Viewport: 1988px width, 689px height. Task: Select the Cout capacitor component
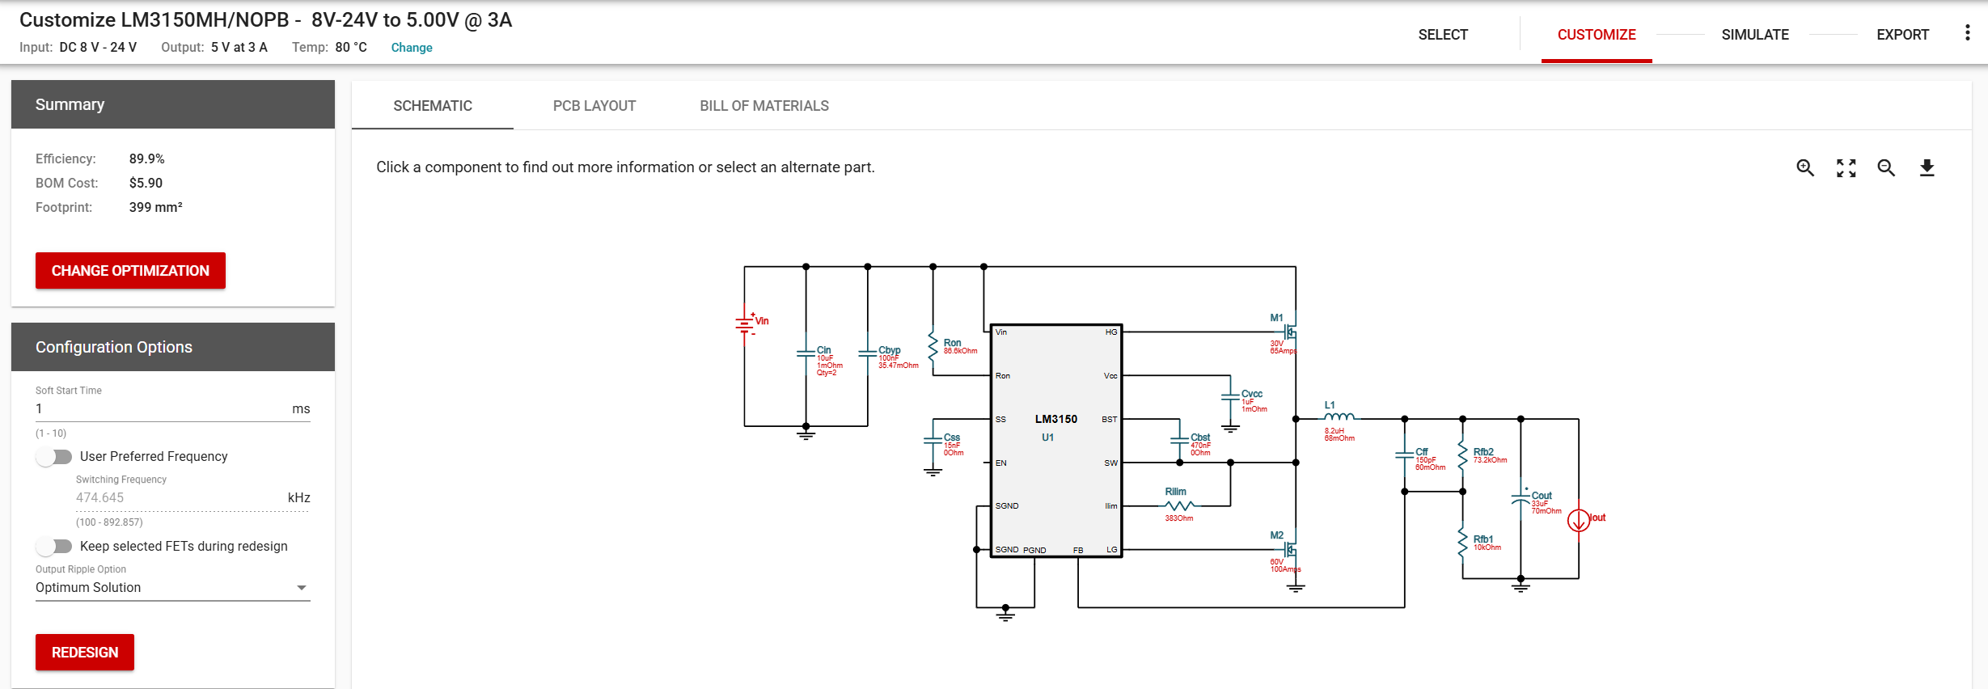[1521, 498]
